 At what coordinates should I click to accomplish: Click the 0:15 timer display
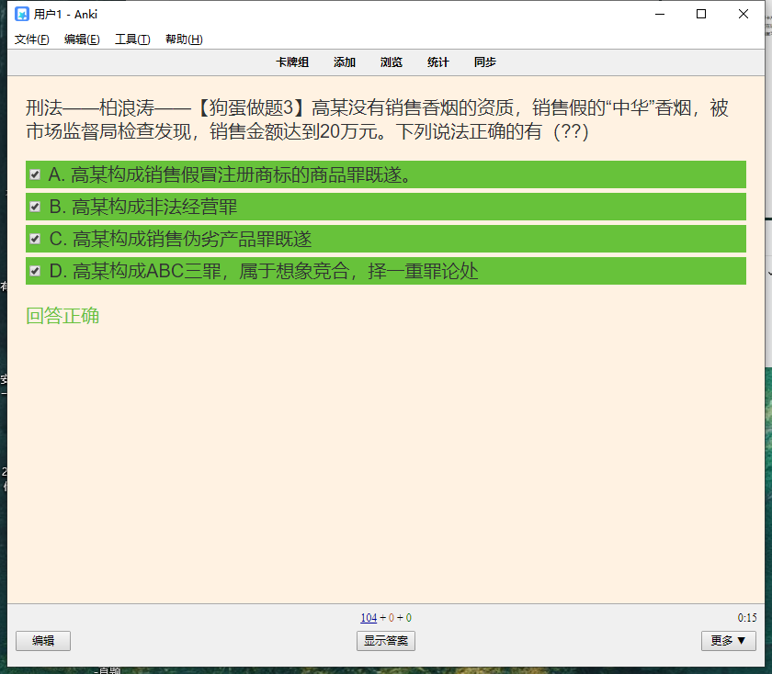(747, 617)
